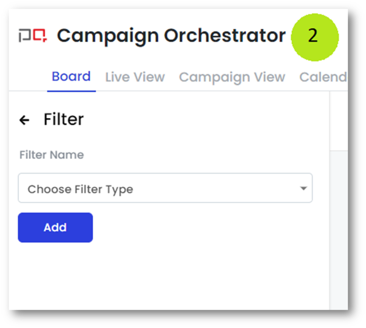Viewport: 366px width, 328px height.
Task: Click the back arrow beside Filter
Action: 24,120
